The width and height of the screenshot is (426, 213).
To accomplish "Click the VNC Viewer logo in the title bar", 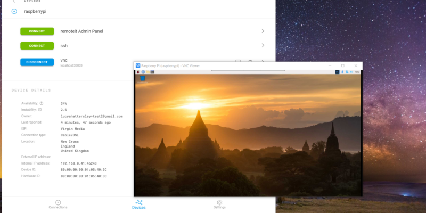I will click(138, 65).
